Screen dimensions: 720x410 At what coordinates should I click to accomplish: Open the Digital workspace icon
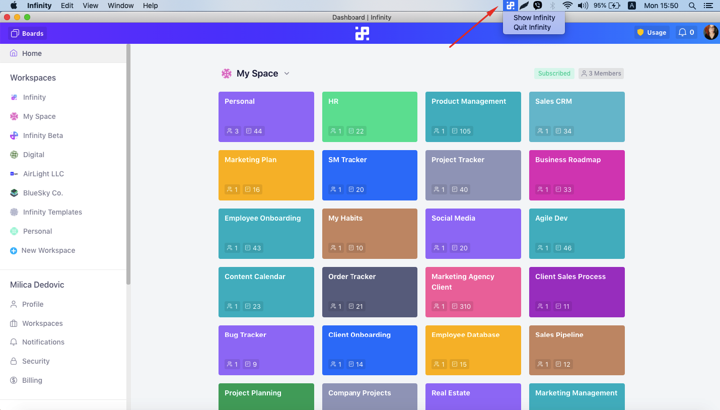pos(14,155)
